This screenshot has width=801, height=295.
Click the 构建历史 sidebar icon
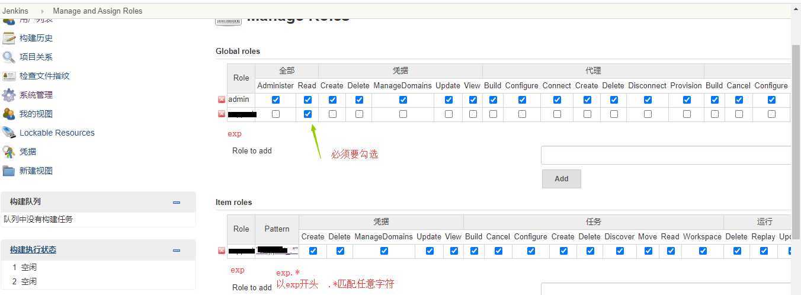9,38
